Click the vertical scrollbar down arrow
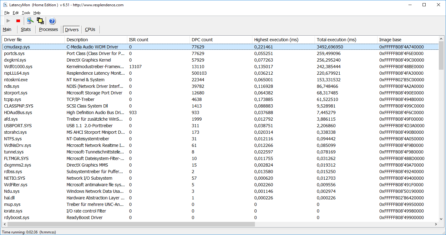This screenshot has height=235, width=446. [441, 219]
